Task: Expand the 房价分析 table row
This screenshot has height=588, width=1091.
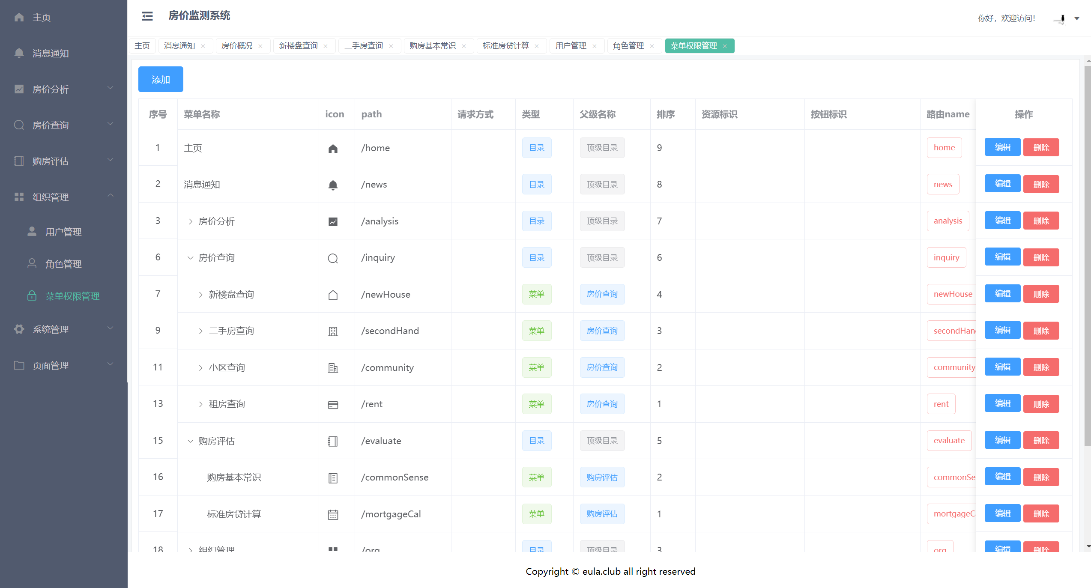Action: [191, 221]
